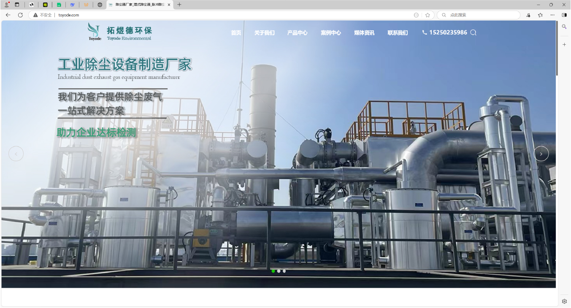Click the browser profile avatar icon
The height and width of the screenshot is (308, 571).
coord(6,5)
